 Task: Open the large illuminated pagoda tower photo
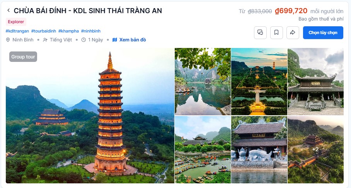pos(90,116)
